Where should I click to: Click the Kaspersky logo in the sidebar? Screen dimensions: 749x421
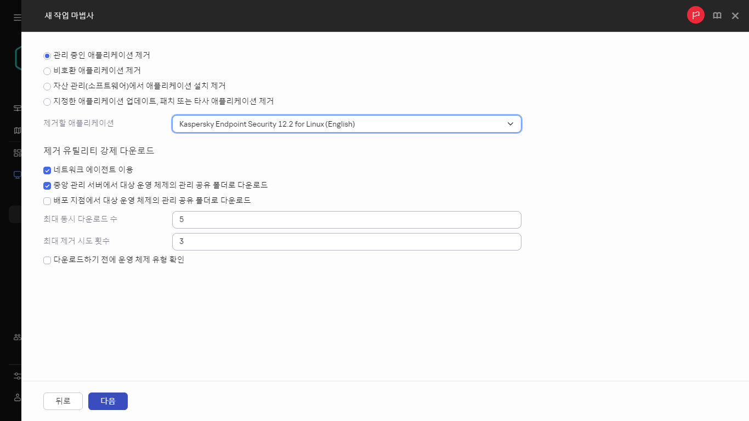[15, 57]
